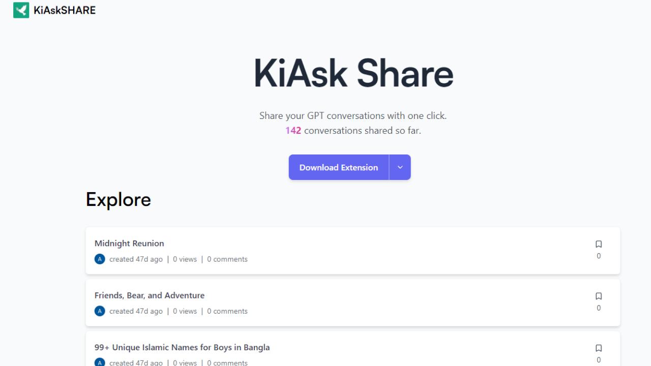Open Friends, Bear, and Adventure conversation

pyautogui.click(x=150, y=295)
